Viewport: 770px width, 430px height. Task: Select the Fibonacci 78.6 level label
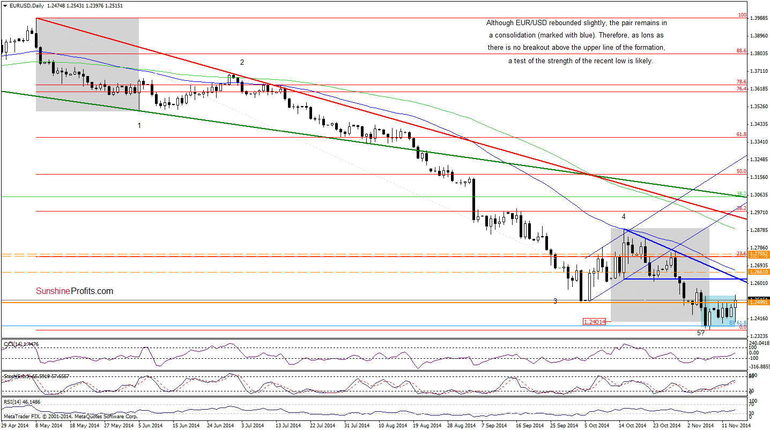tap(742, 82)
